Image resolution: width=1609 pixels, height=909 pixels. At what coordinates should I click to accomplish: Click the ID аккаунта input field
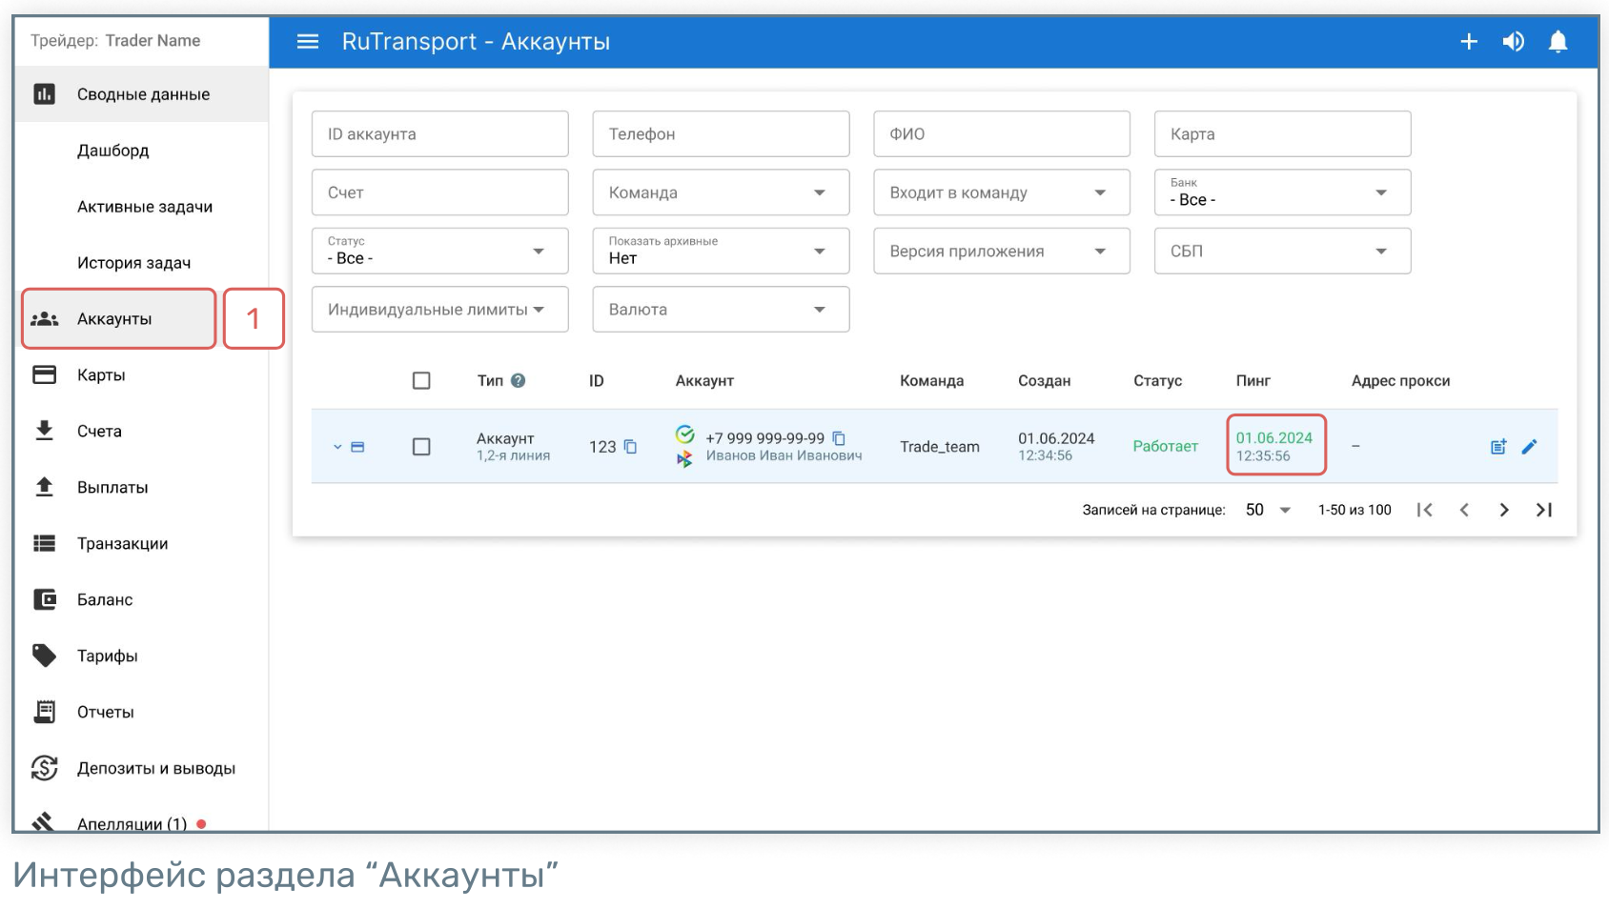pos(439,134)
